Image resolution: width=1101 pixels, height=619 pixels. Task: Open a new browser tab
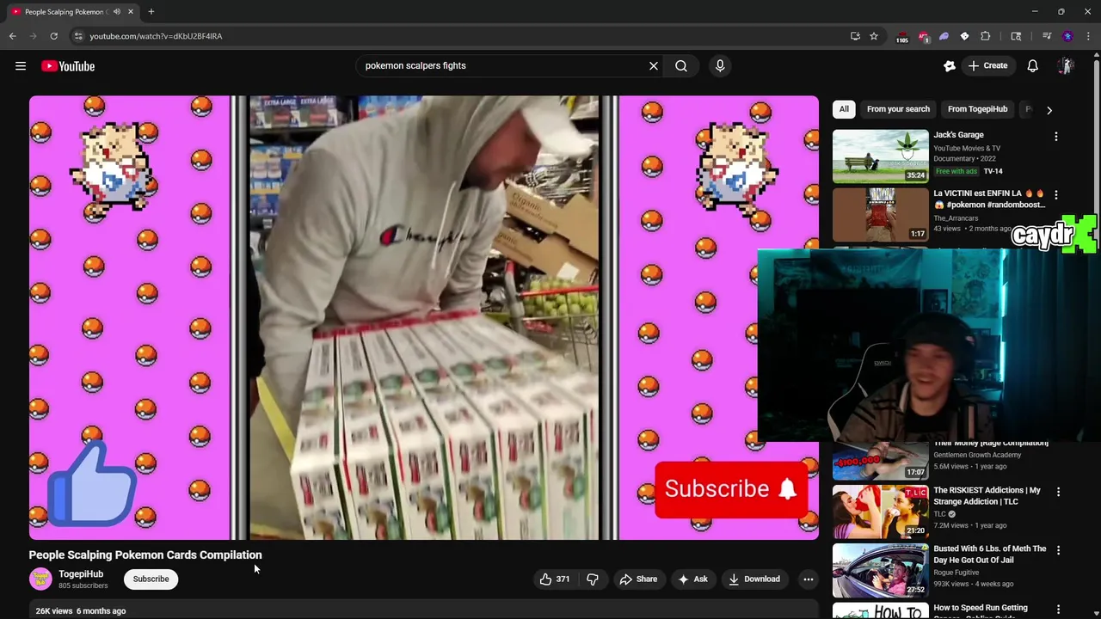click(151, 12)
